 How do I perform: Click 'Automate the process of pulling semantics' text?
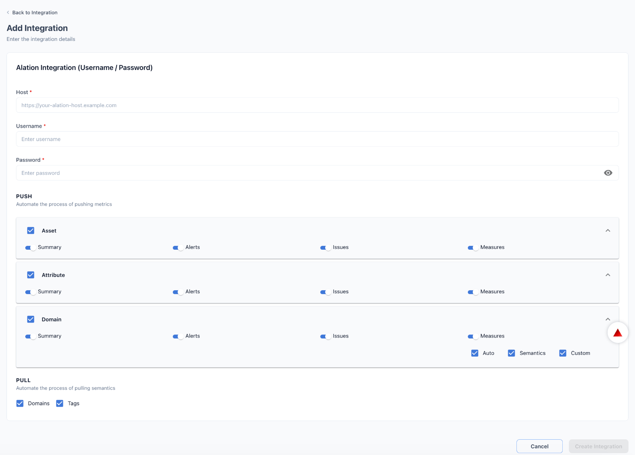(65, 388)
